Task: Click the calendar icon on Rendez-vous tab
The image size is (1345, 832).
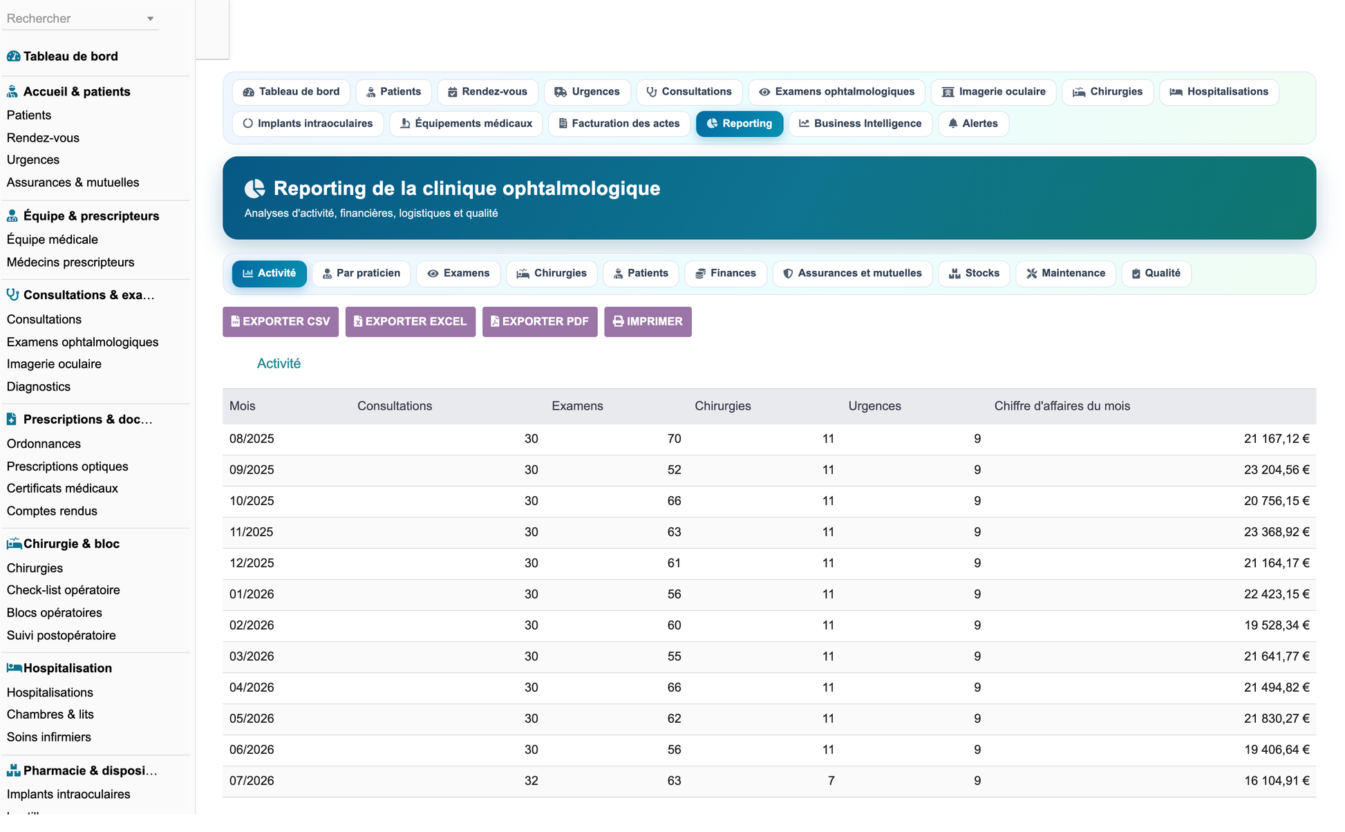Action: (453, 92)
